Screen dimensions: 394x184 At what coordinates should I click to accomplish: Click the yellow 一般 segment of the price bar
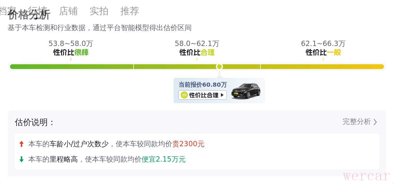click(322, 67)
